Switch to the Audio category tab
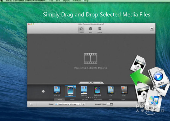The width and height of the screenshot is (170, 121). click(123, 100)
